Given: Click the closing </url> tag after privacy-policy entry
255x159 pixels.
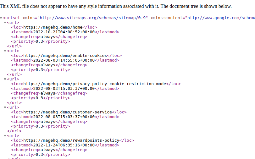Looking at the screenshot, I should (x=14, y=102).
